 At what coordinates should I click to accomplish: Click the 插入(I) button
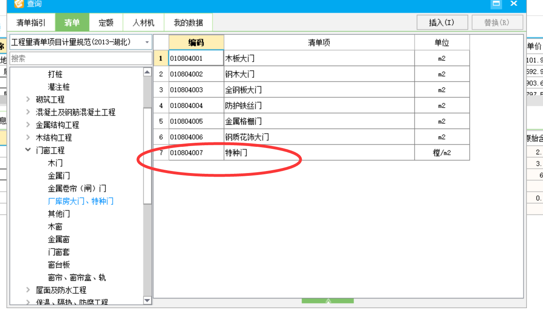(x=442, y=23)
